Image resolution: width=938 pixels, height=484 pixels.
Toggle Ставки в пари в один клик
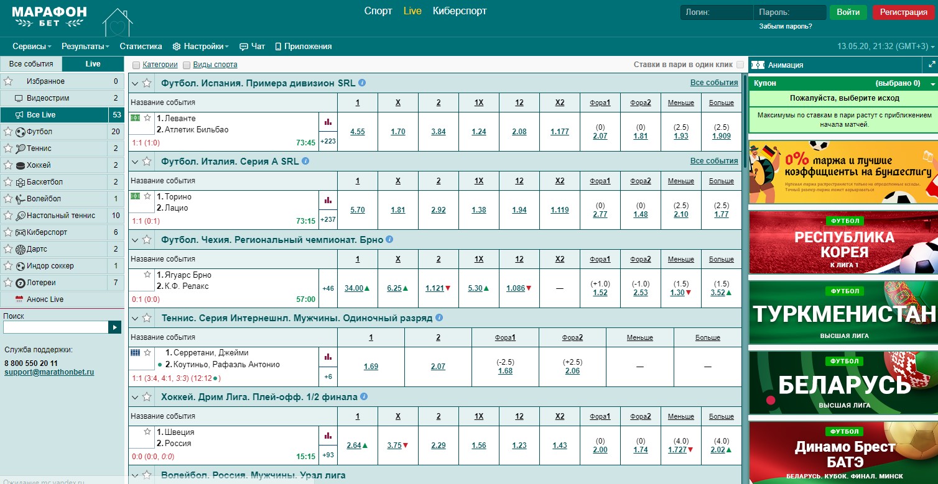(x=740, y=65)
